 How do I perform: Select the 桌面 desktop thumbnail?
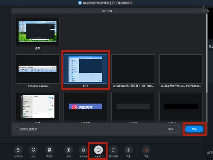pyautogui.click(x=38, y=31)
